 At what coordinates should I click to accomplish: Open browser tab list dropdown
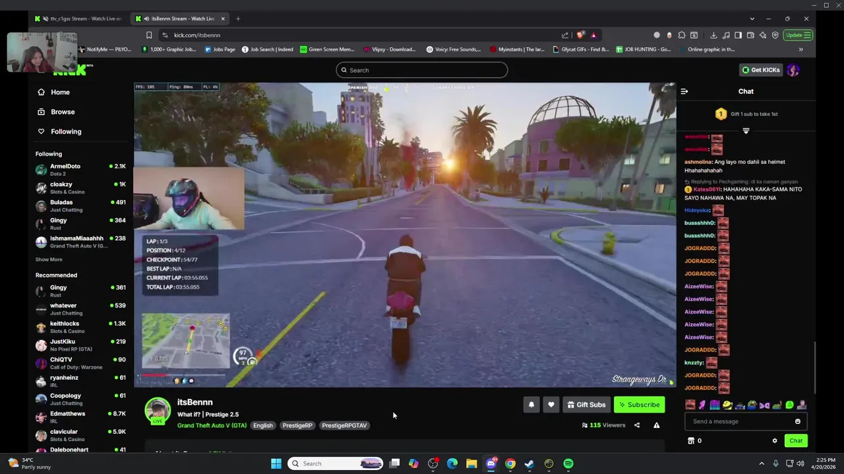point(752,18)
